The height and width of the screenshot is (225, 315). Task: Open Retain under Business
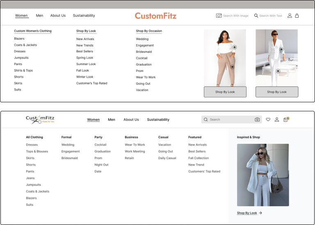pos(129,158)
